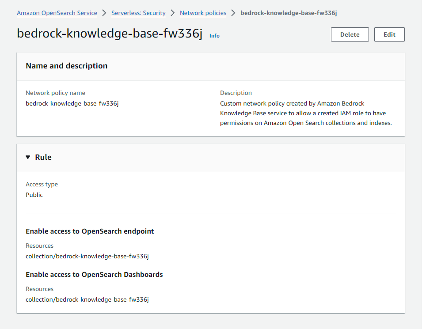Select the OpenSearch Dashboards Resources collection path

[87, 299]
